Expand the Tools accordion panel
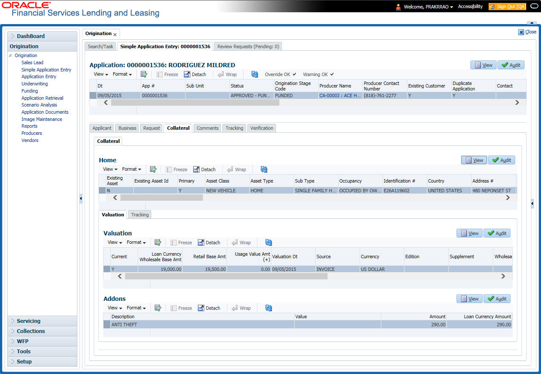 point(42,352)
